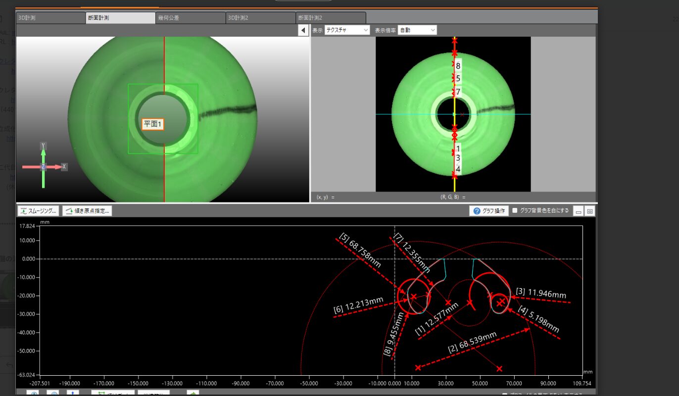Click the X axis gizmo handle
Viewport: 679px width, 396px height.
tap(64, 167)
